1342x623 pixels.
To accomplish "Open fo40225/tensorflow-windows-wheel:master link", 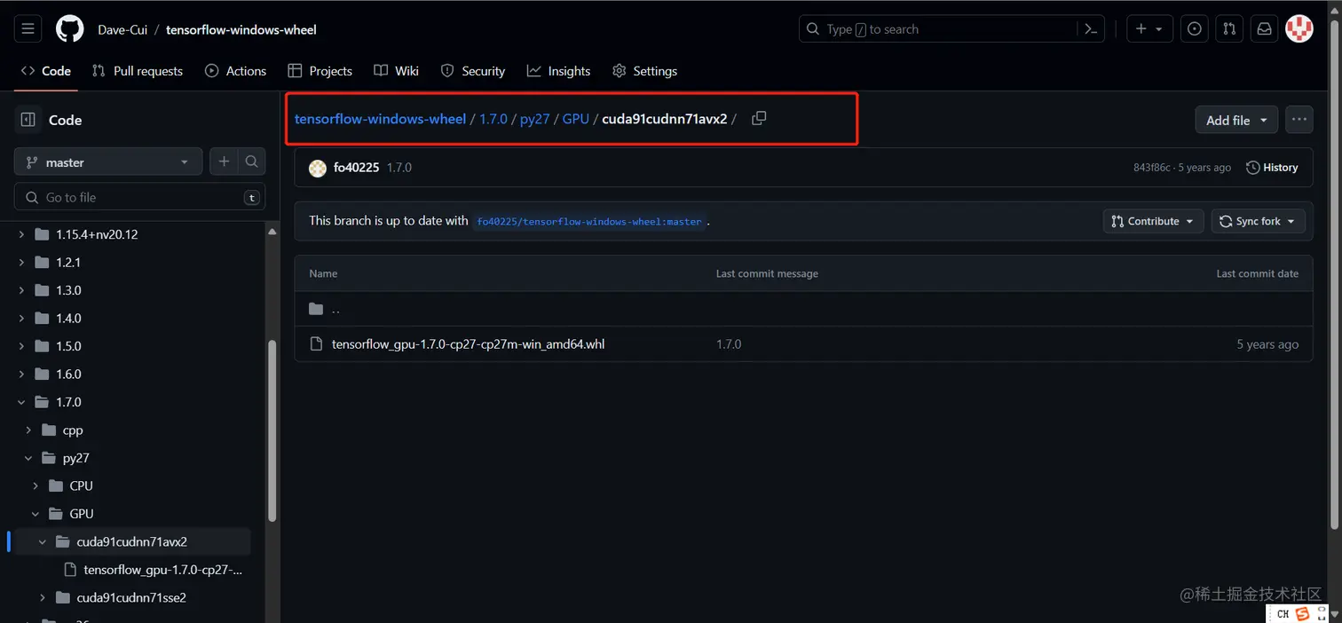I will point(589,221).
